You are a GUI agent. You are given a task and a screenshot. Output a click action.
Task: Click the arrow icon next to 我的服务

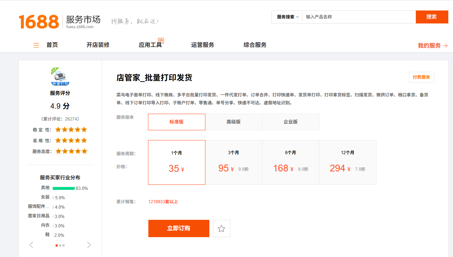point(445,46)
